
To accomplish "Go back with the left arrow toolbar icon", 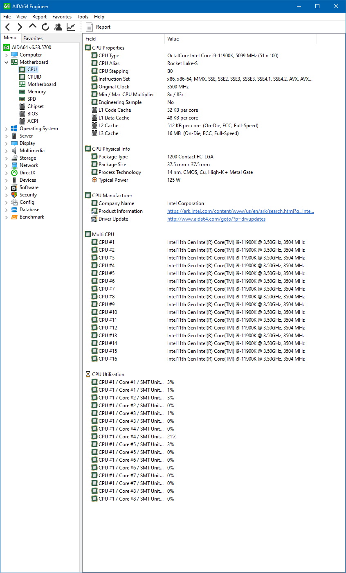I will click(7, 27).
